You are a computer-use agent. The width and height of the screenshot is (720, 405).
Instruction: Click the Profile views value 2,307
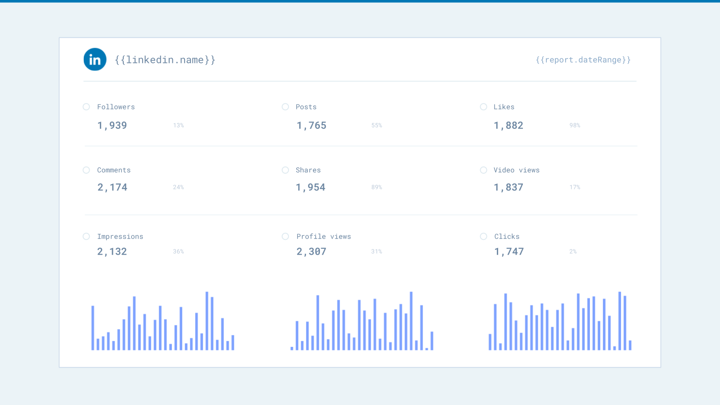(x=311, y=252)
